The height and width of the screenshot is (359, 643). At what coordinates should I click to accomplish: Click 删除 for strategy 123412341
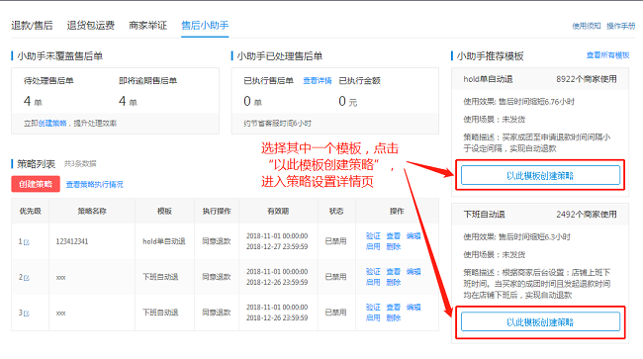coord(394,246)
